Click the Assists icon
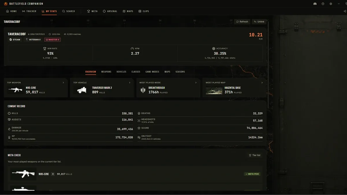Image resolution: width=347 pixels, height=195 pixels. pos(9,119)
